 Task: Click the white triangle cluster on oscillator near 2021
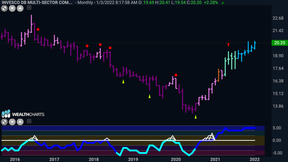point(209,137)
